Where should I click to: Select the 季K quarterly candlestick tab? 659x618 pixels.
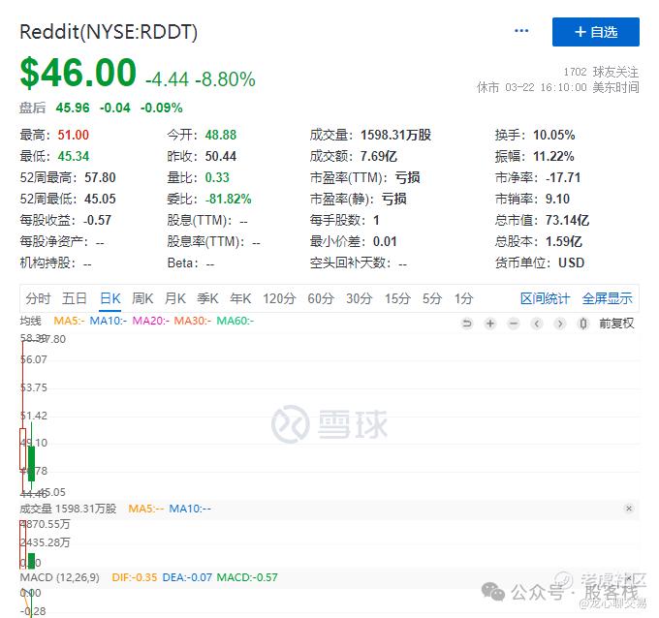pyautogui.click(x=207, y=298)
